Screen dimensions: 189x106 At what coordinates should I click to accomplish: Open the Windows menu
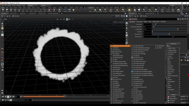[x=19, y=6]
